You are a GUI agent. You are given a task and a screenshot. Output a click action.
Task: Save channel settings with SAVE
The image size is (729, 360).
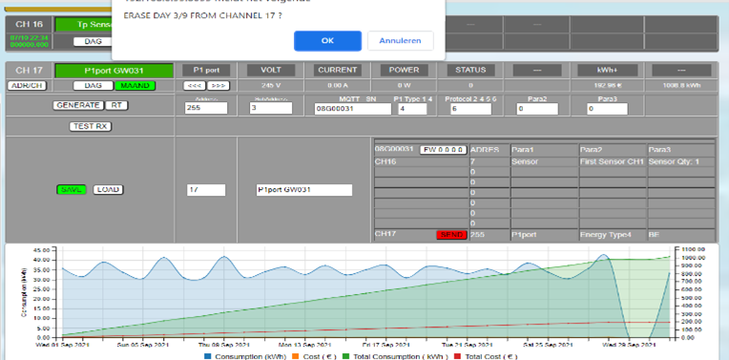tap(72, 190)
